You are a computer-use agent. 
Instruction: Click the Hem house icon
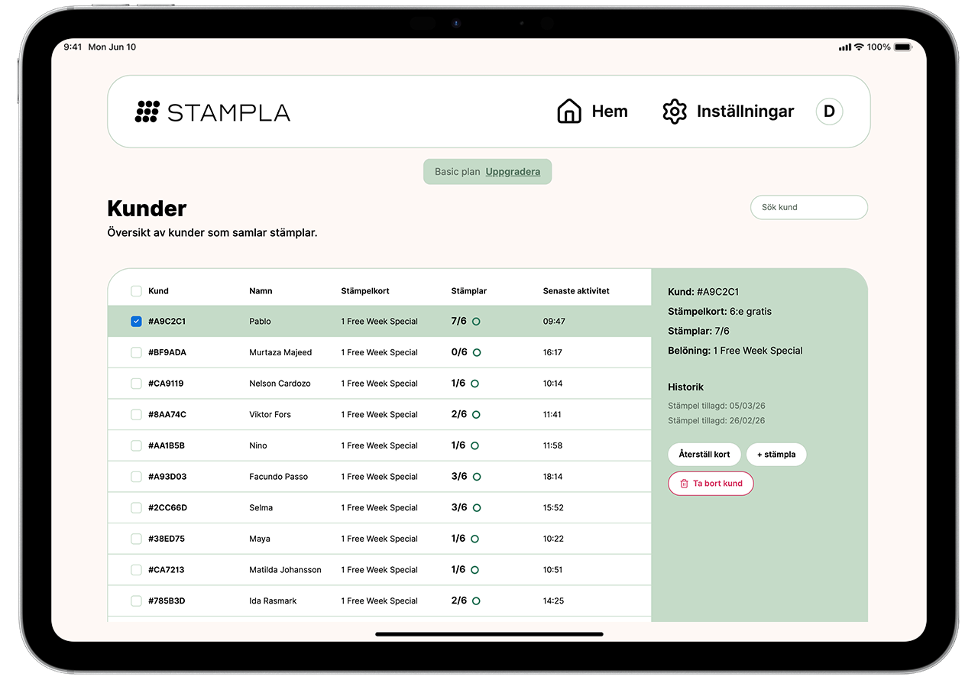[x=569, y=112]
